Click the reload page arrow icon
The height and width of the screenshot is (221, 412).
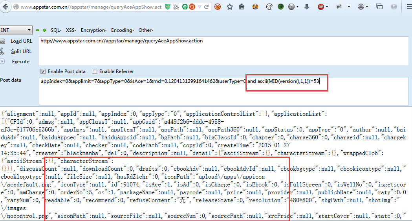tap(207, 7)
